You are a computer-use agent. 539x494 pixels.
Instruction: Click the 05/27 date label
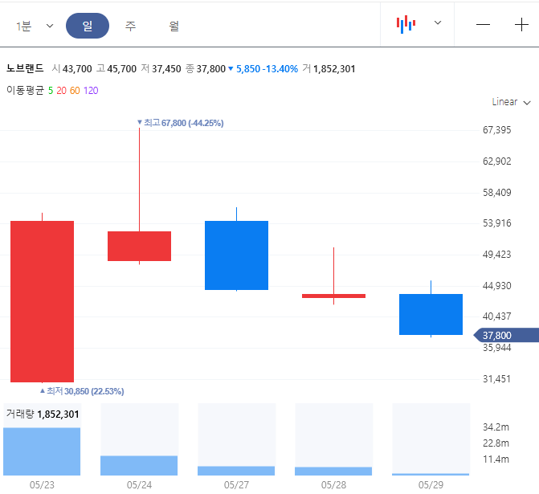point(236,485)
